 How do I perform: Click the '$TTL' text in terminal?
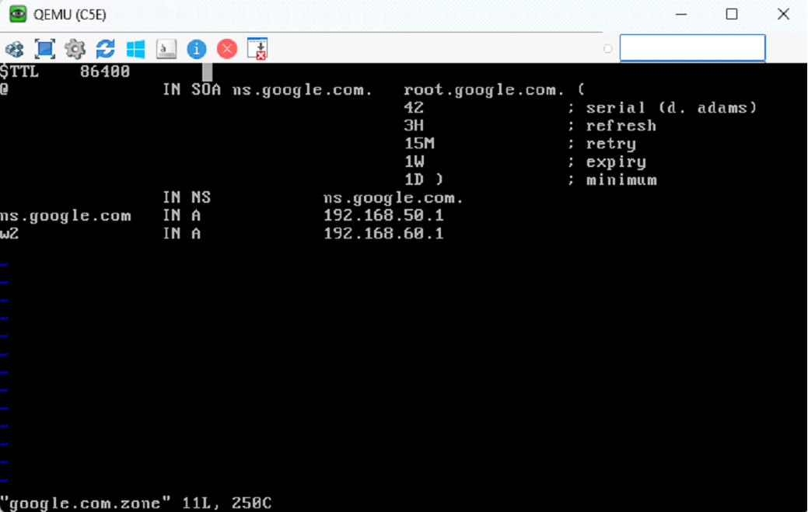(19, 71)
